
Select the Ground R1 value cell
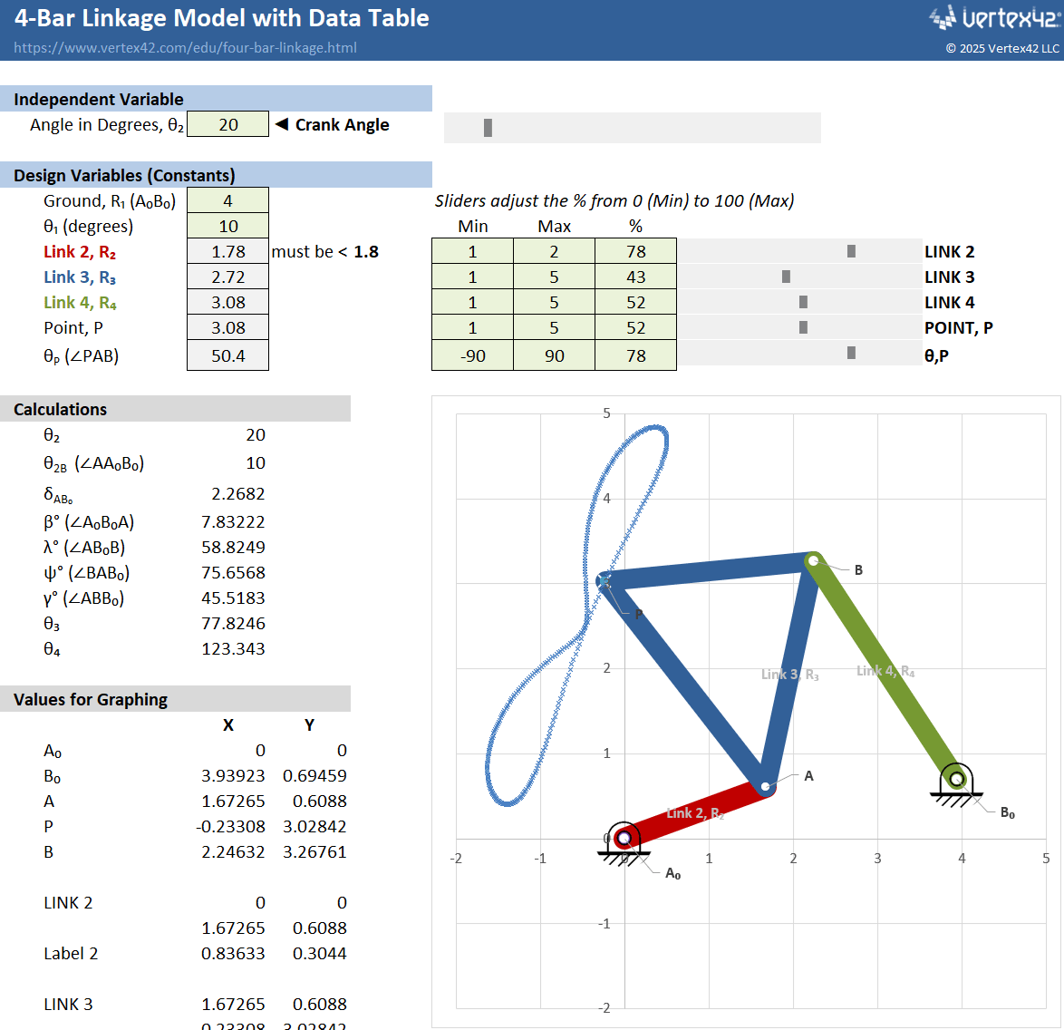pos(227,200)
